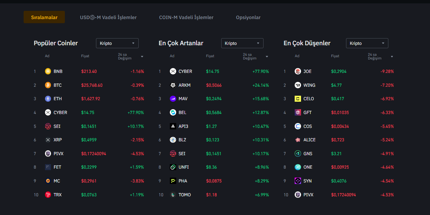Click PIVX icon in Popüler Coinler list
Screen dimensions: 430x215
click(48, 153)
